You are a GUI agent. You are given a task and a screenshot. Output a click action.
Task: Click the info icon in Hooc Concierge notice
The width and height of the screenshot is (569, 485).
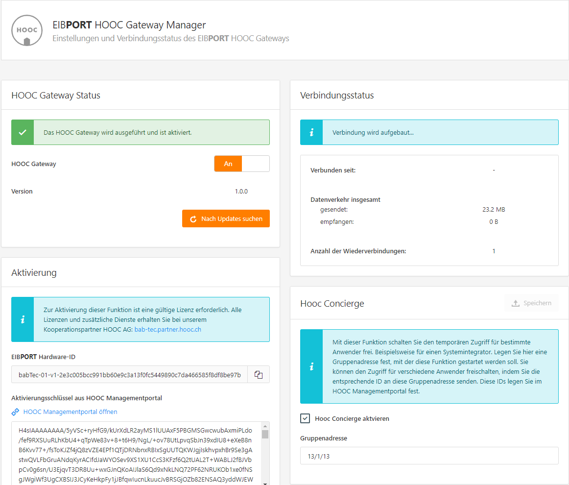tap(311, 366)
